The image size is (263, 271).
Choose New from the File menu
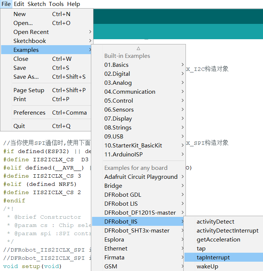tap(20, 14)
